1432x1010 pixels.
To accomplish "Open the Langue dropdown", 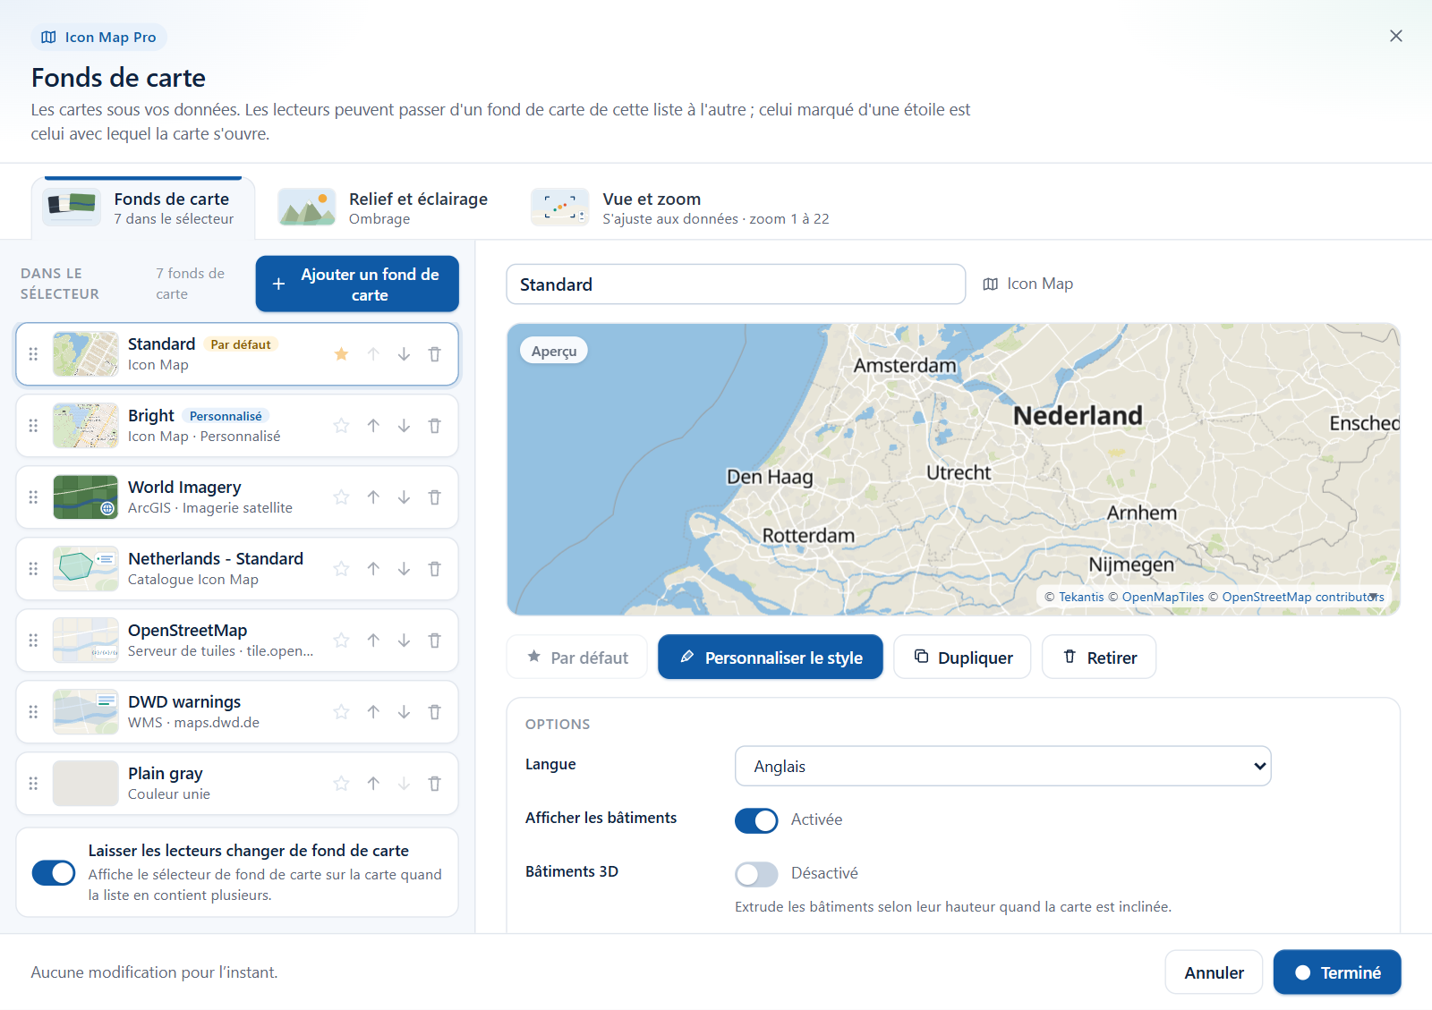I will pyautogui.click(x=1002, y=767).
